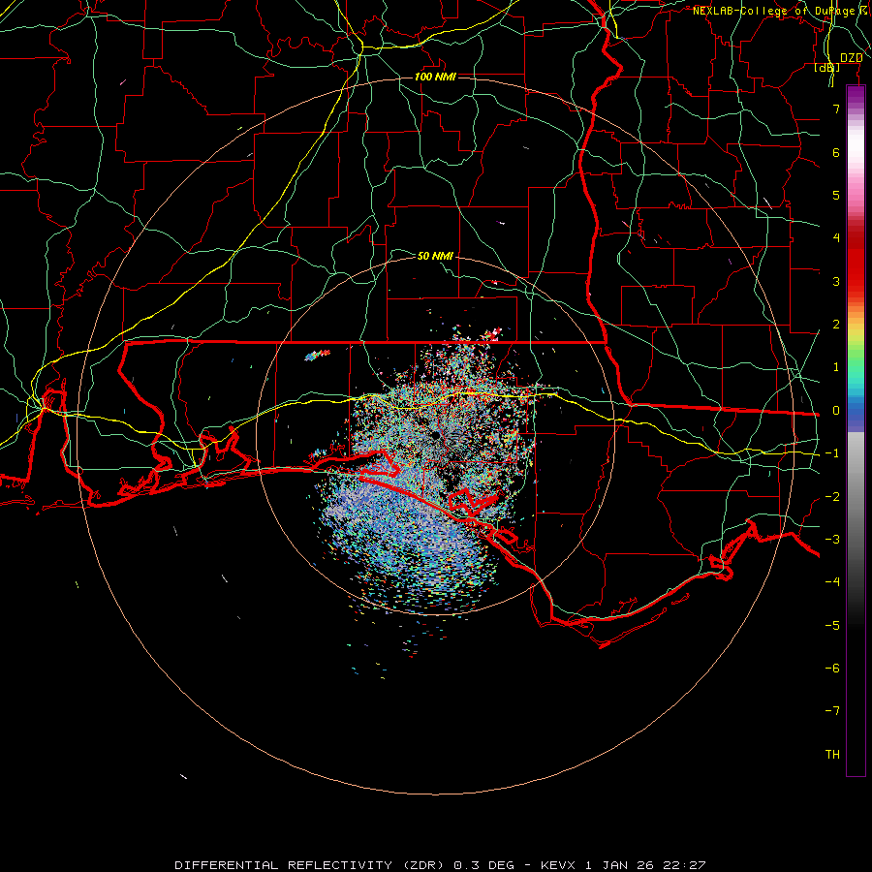Click the -4 value on the color scale

(x=832, y=582)
